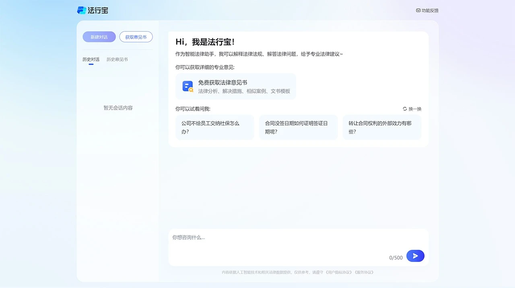Image resolution: width=515 pixels, height=288 pixels.
Task: Click the 获取意见书 button
Action: pos(136,37)
